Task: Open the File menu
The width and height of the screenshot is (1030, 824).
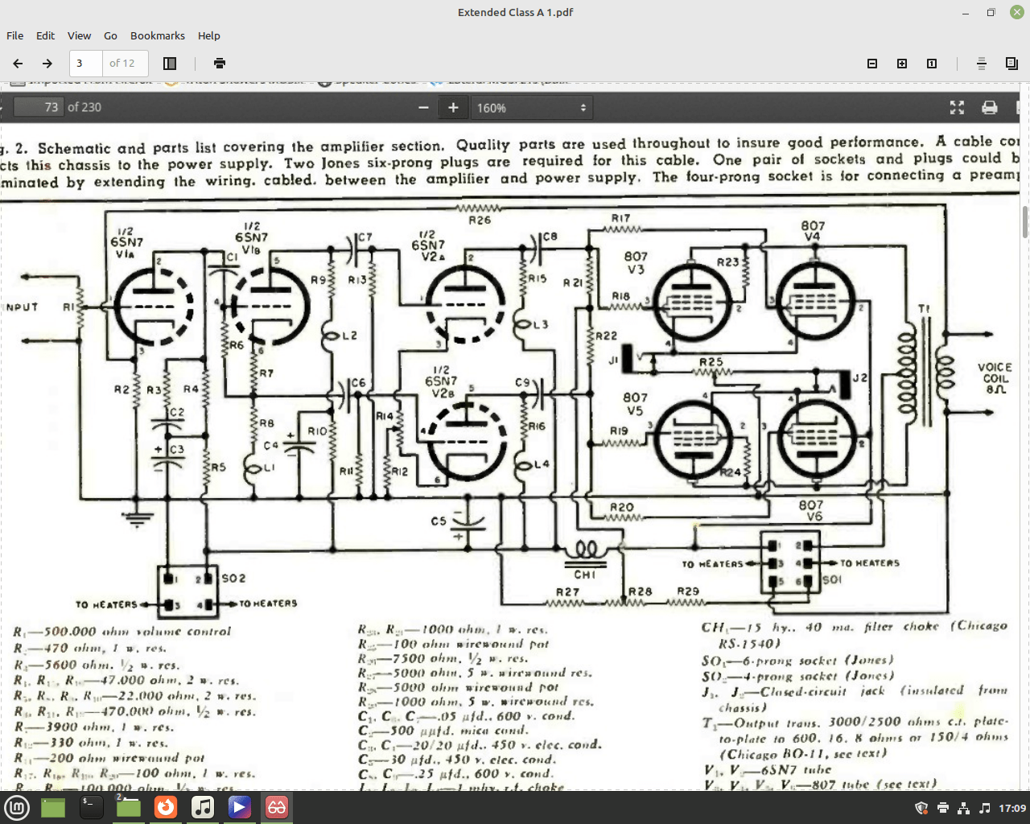Action: [14, 35]
